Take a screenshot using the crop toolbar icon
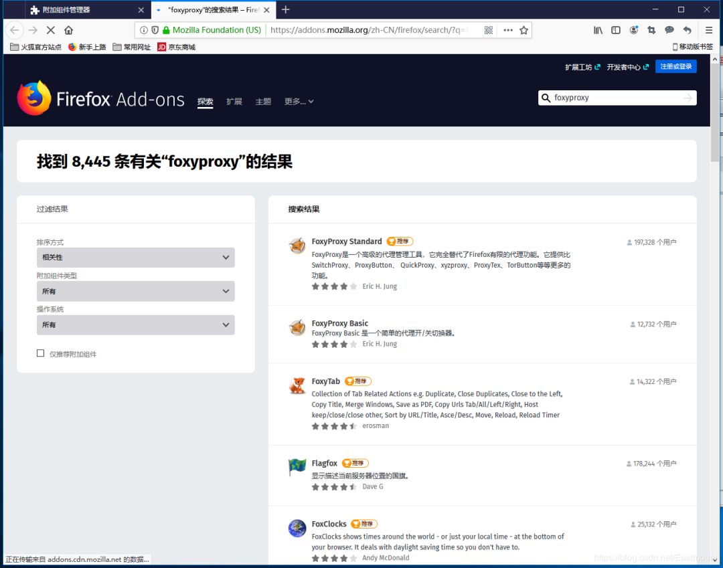This screenshot has width=723, height=568. click(651, 30)
